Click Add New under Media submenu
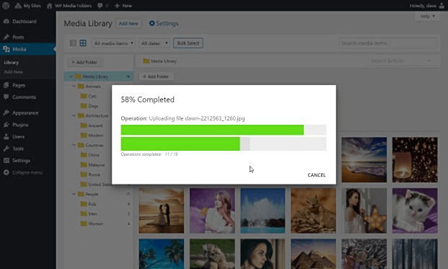The width and height of the screenshot is (448, 269). click(13, 72)
